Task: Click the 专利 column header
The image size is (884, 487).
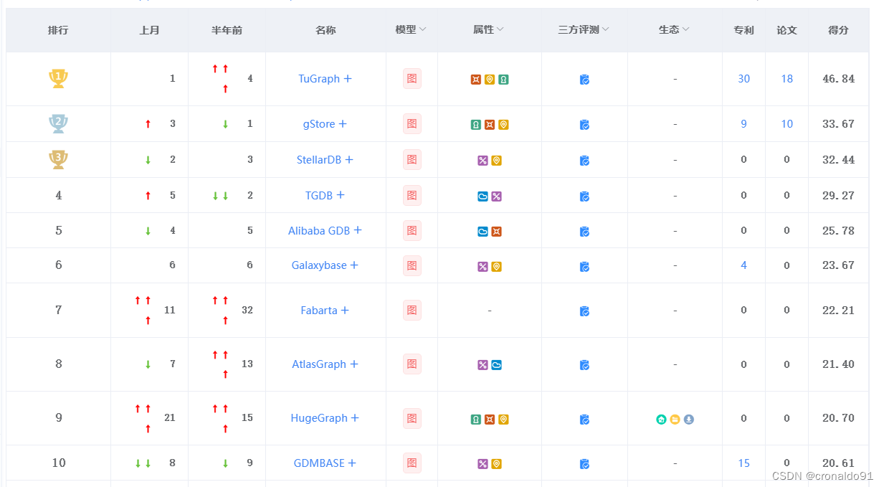Action: (x=743, y=30)
